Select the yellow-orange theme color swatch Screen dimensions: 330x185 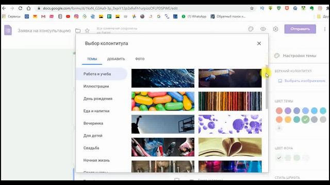pyautogui.click(x=288, y=119)
